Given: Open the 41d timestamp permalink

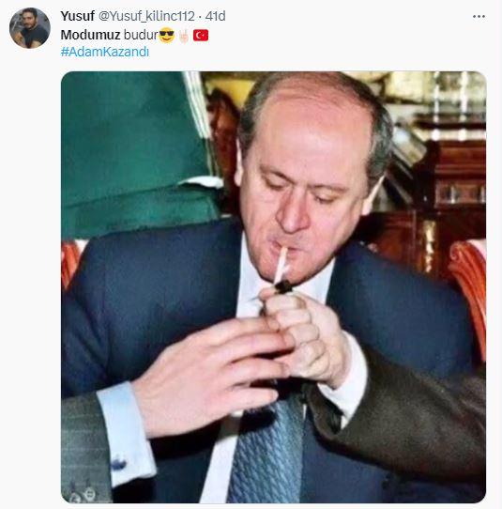Looking at the screenshot, I should (215, 16).
